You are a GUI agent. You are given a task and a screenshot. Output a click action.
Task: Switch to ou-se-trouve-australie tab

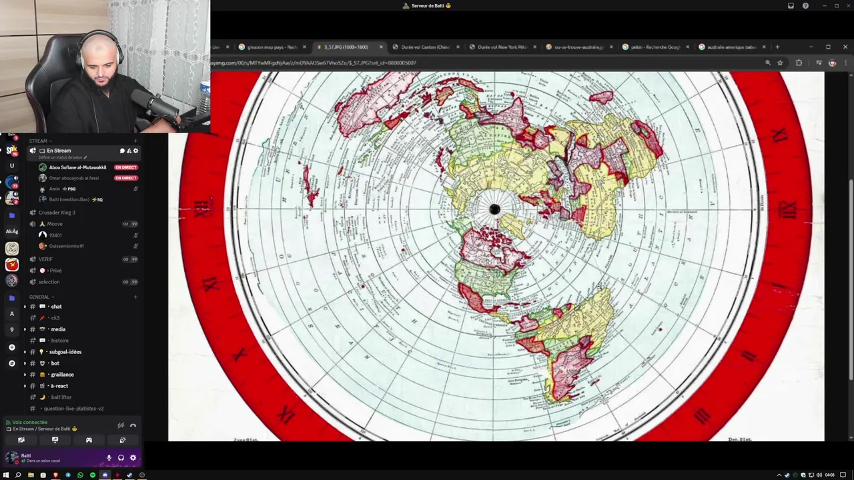[579, 47]
